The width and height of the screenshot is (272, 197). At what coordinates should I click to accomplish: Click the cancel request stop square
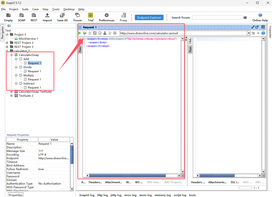pyautogui.click(x=115, y=33)
